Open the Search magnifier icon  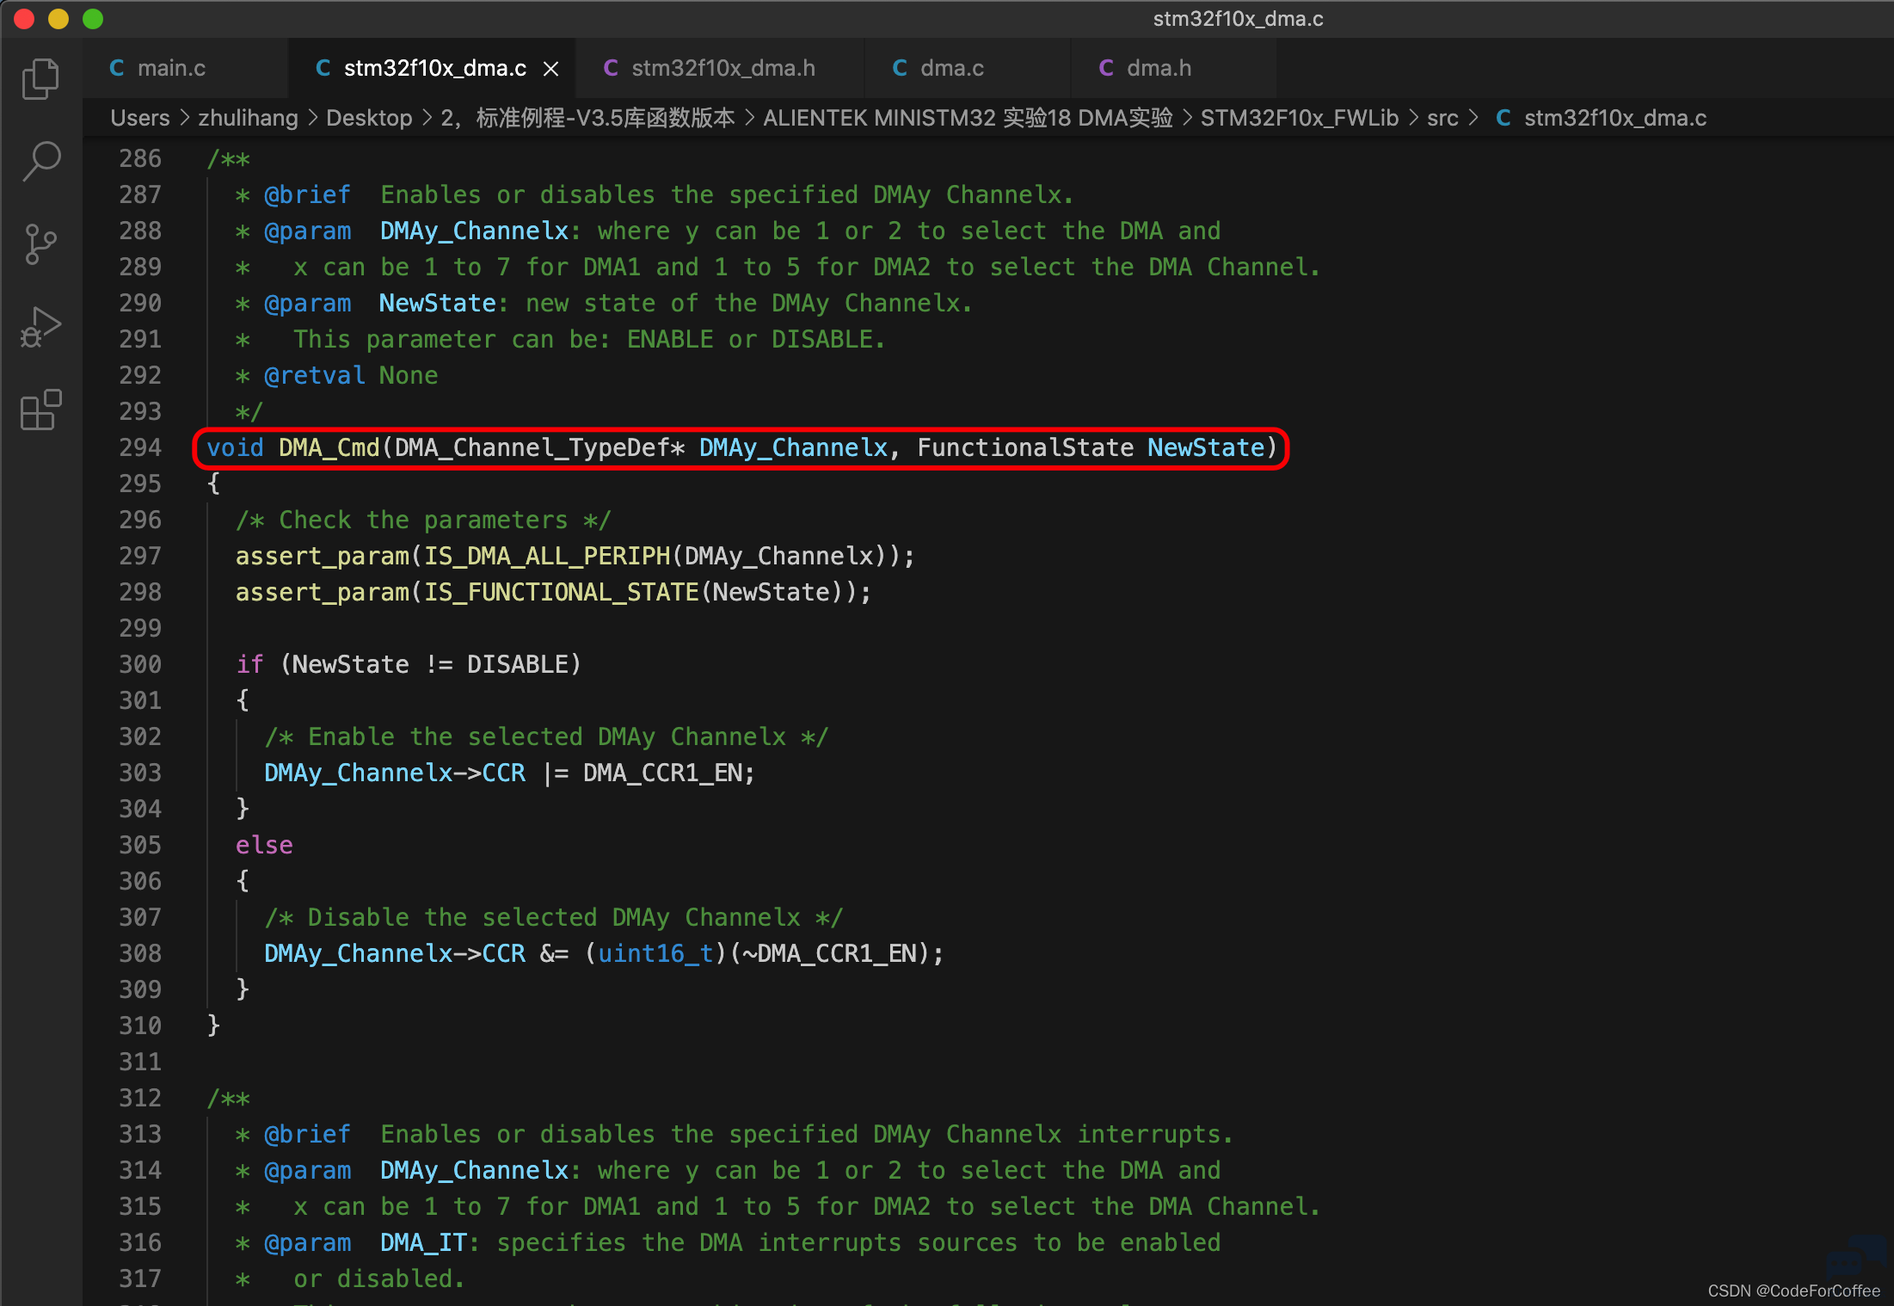40,161
